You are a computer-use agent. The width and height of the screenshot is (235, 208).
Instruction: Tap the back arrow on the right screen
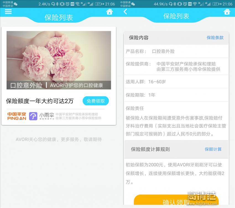click(x=125, y=12)
